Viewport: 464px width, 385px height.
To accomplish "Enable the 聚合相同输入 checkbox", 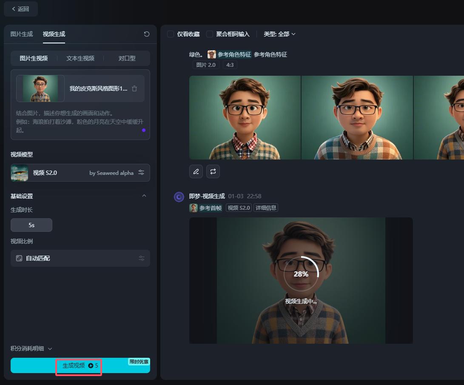I will 210,34.
